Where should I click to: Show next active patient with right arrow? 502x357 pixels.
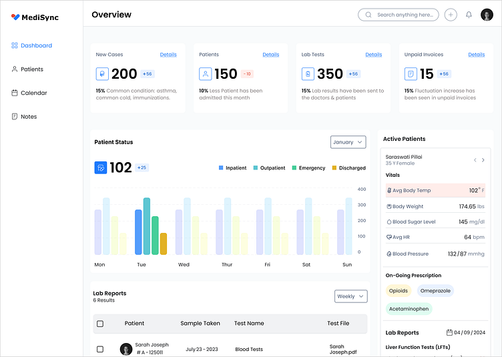click(483, 160)
